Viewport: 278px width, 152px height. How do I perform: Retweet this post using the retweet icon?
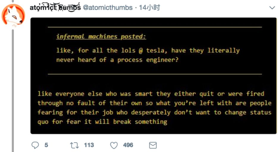pyautogui.click(x=74, y=145)
